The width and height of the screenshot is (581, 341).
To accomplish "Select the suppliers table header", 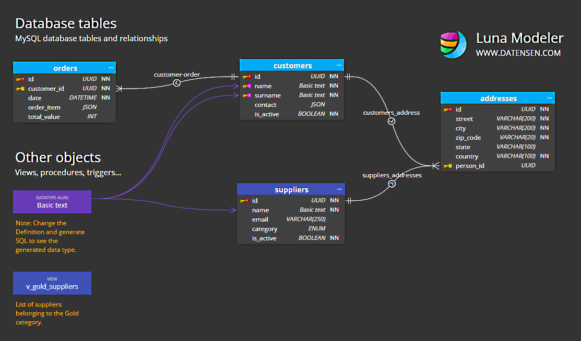I will click(x=291, y=189).
